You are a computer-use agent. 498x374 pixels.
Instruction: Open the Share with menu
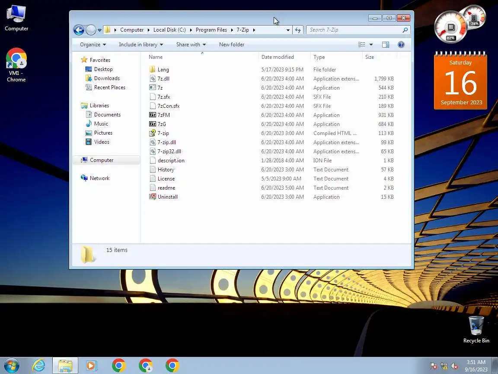pos(191,45)
